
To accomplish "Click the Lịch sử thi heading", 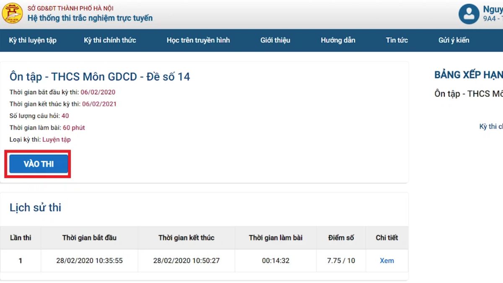I will (35, 208).
